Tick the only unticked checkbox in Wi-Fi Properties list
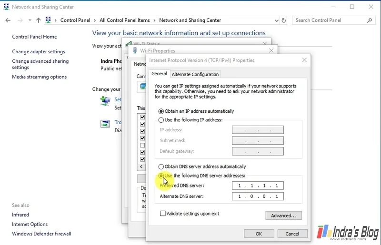Image resolution: width=381 pixels, height=245 pixels. tap(142, 145)
